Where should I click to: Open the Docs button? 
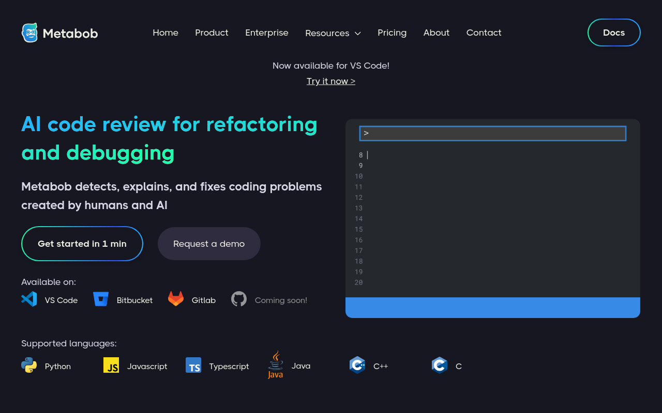pyautogui.click(x=614, y=33)
